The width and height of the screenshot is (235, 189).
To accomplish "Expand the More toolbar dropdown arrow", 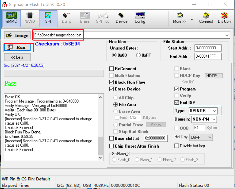I will coord(192,19).
